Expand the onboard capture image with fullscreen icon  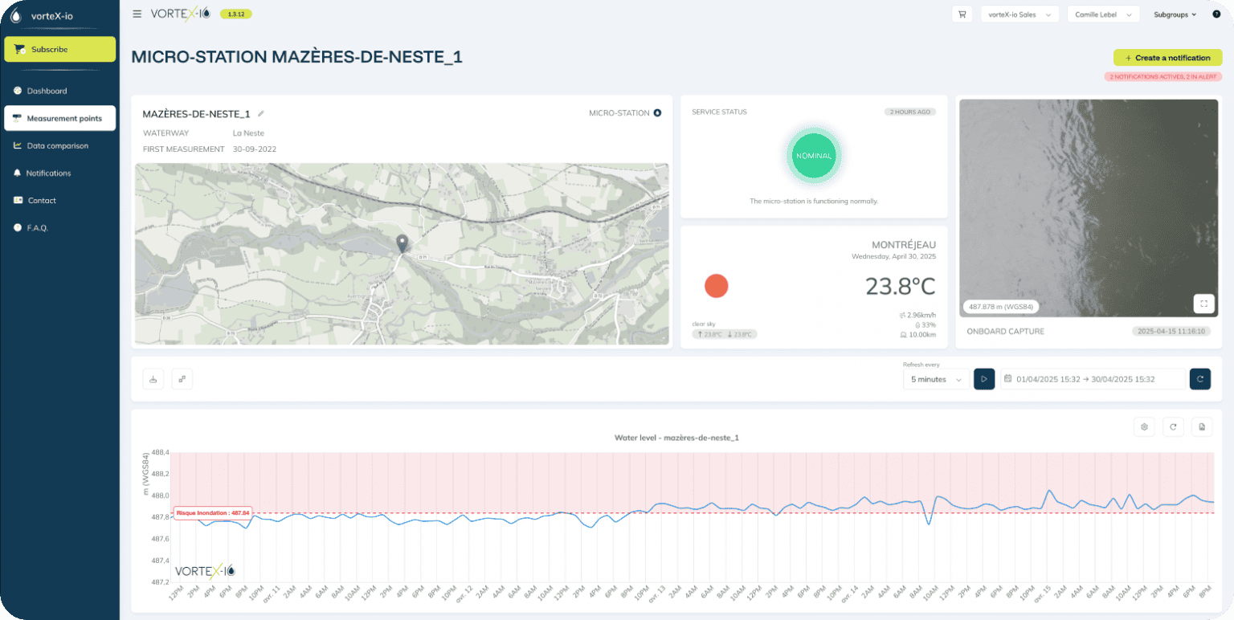point(1203,304)
